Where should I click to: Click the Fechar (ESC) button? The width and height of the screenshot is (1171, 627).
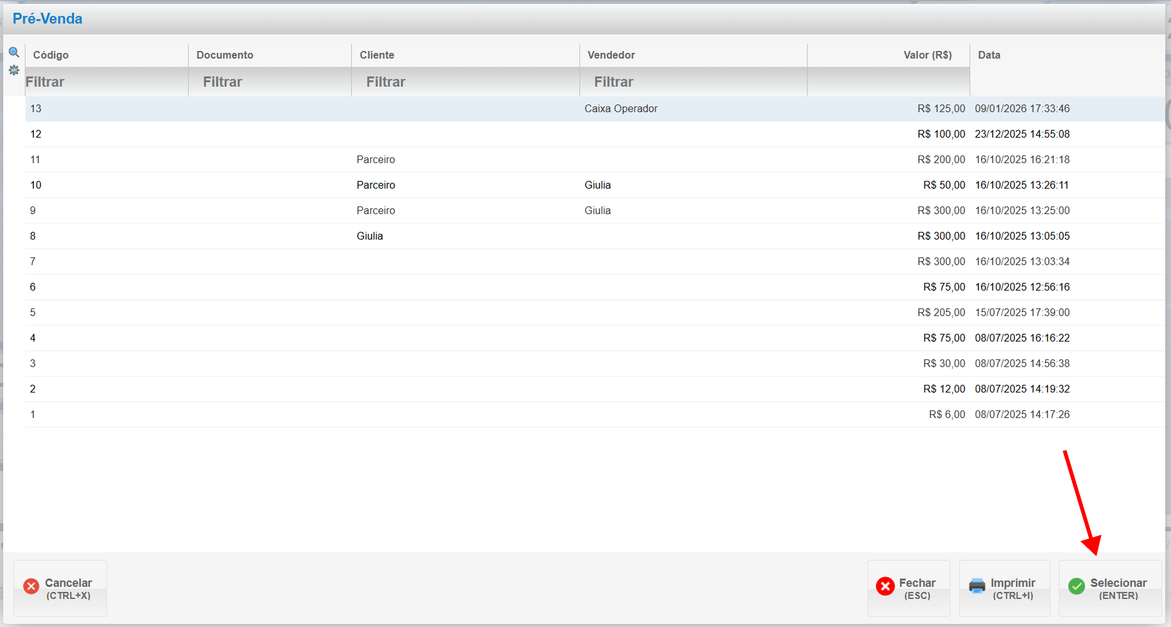[x=908, y=588]
